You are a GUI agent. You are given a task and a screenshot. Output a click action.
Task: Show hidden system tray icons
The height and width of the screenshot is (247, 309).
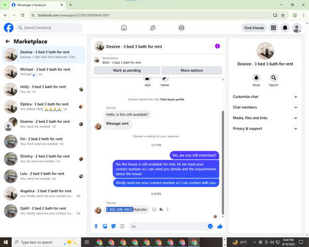(255, 242)
